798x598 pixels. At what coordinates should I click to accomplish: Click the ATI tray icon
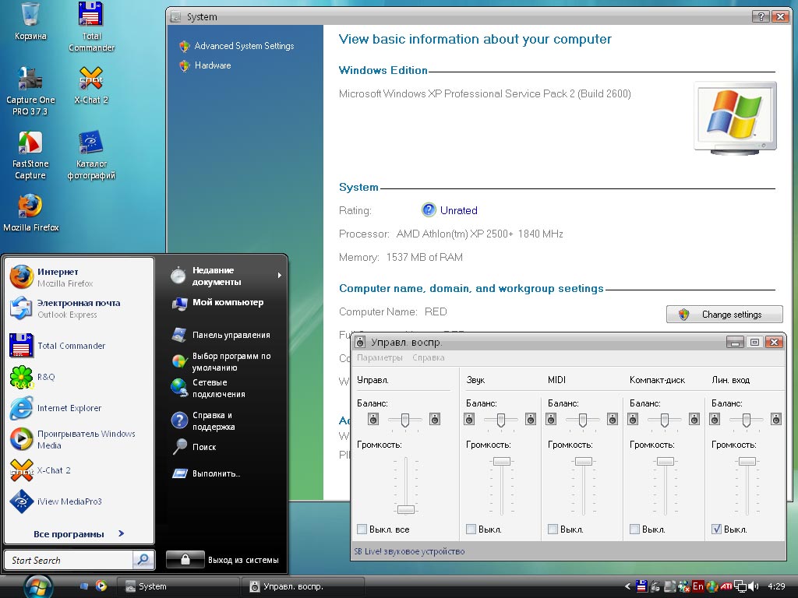coord(726,586)
